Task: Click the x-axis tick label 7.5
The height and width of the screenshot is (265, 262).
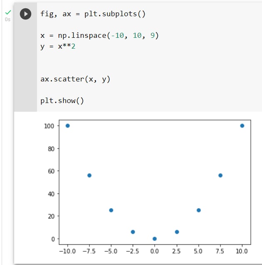Action: click(220, 251)
